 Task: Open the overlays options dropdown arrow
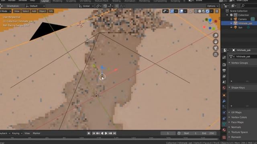[185, 11]
